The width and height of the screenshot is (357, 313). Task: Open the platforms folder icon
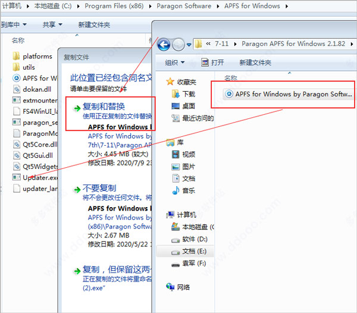pyautogui.click(x=16, y=56)
